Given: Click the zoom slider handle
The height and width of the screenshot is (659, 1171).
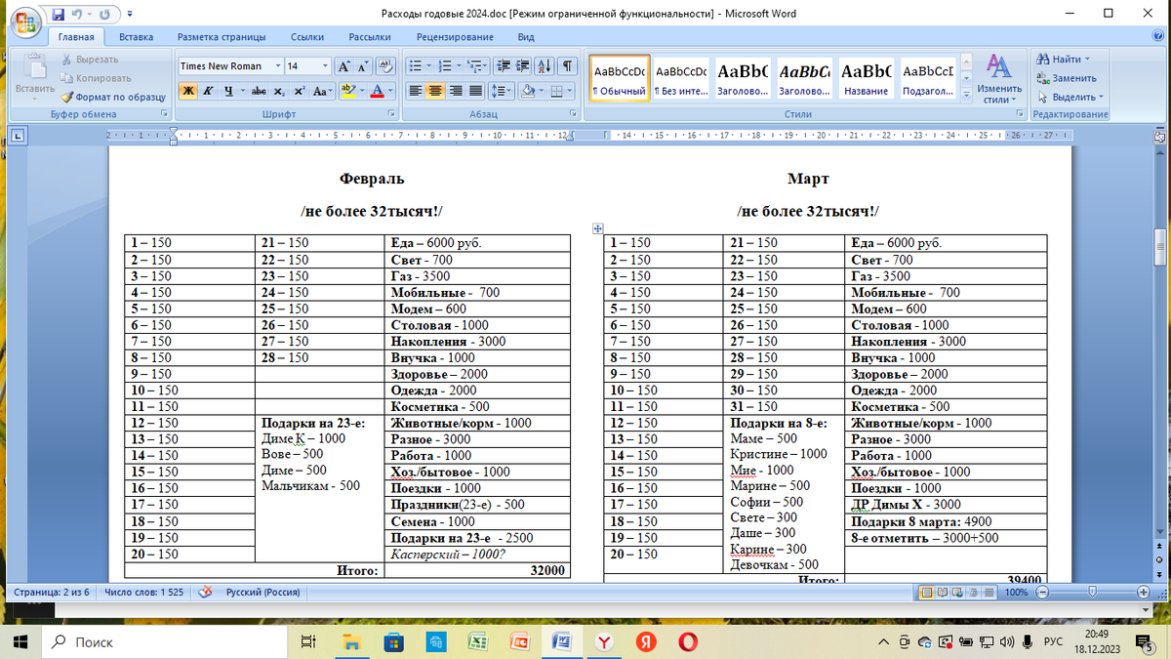Looking at the screenshot, I should pyautogui.click(x=1091, y=593).
